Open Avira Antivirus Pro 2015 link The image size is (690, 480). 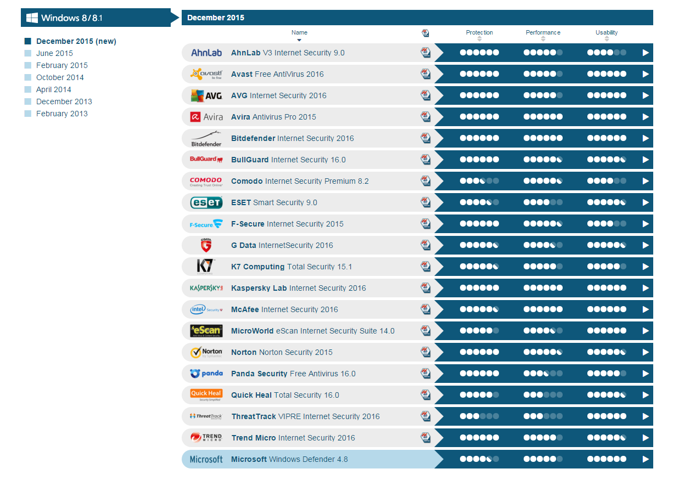point(273,117)
